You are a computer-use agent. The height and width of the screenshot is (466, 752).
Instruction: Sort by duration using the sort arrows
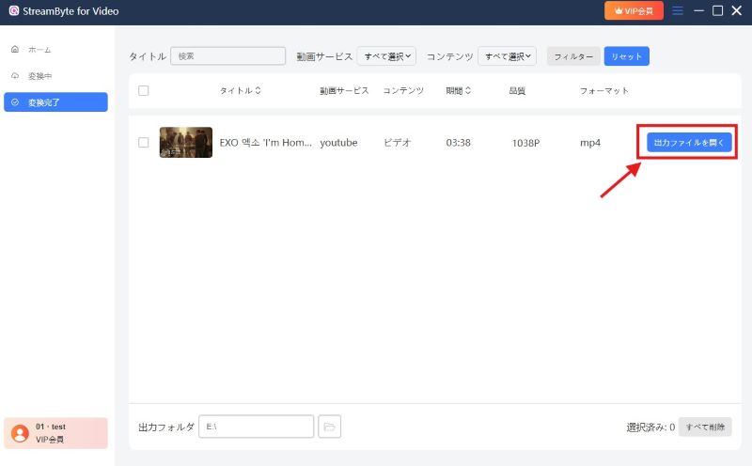pos(468,90)
